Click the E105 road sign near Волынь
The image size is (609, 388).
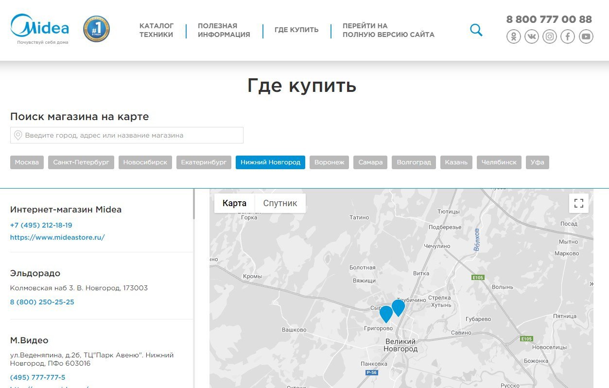[478, 278]
